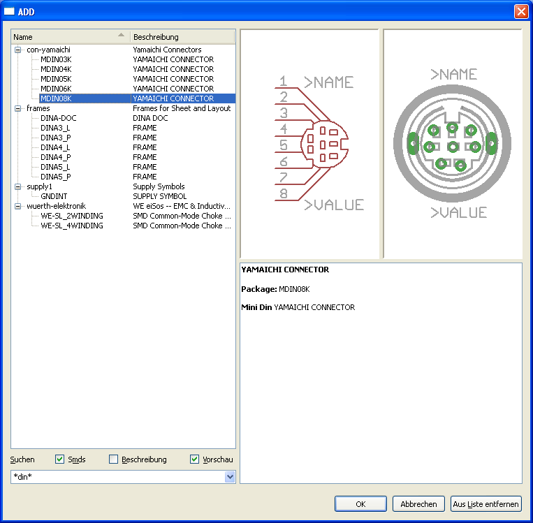The width and height of the screenshot is (533, 523).
Task: Select the MDIN06K connector entry
Action: point(56,89)
